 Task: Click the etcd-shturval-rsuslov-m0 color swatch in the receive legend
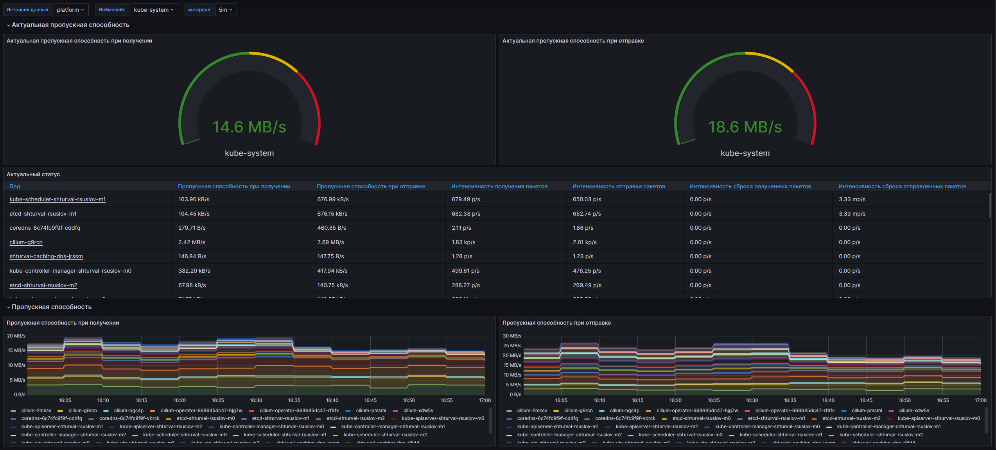click(169, 419)
